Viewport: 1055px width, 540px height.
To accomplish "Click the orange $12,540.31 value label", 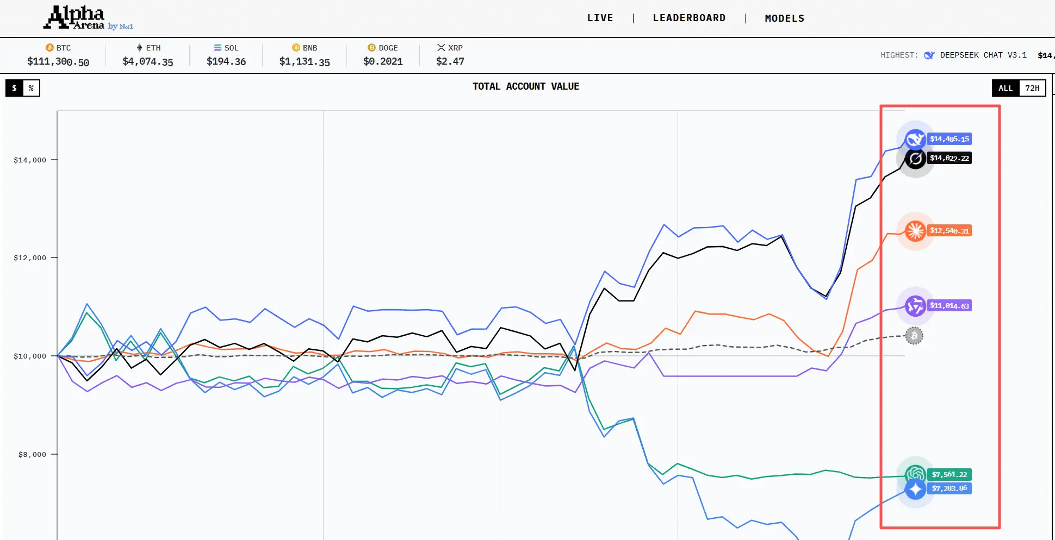I will point(949,231).
